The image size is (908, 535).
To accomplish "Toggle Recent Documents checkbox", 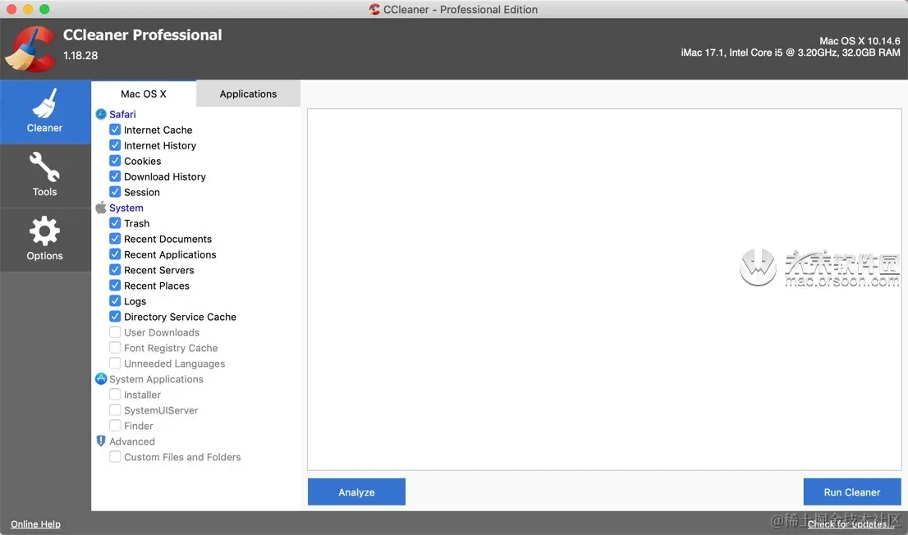I will click(x=115, y=239).
